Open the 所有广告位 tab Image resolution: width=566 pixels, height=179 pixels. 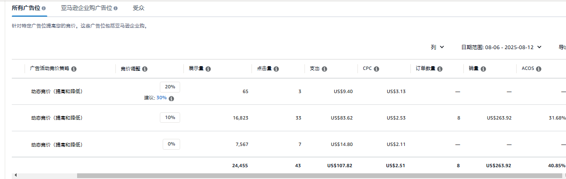[x=26, y=8]
